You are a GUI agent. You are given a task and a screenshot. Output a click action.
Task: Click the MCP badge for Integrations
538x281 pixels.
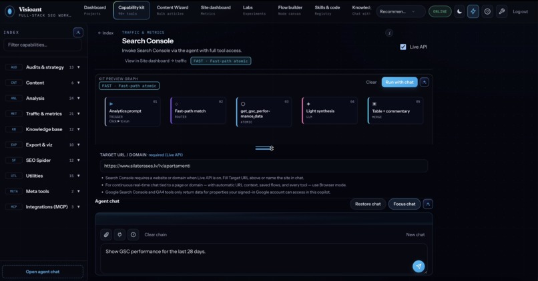tap(14, 206)
